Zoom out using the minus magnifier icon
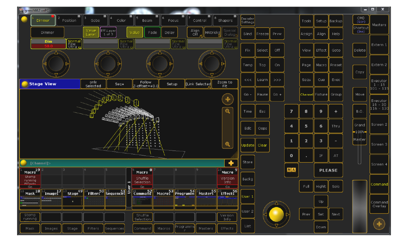 click(x=228, y=111)
